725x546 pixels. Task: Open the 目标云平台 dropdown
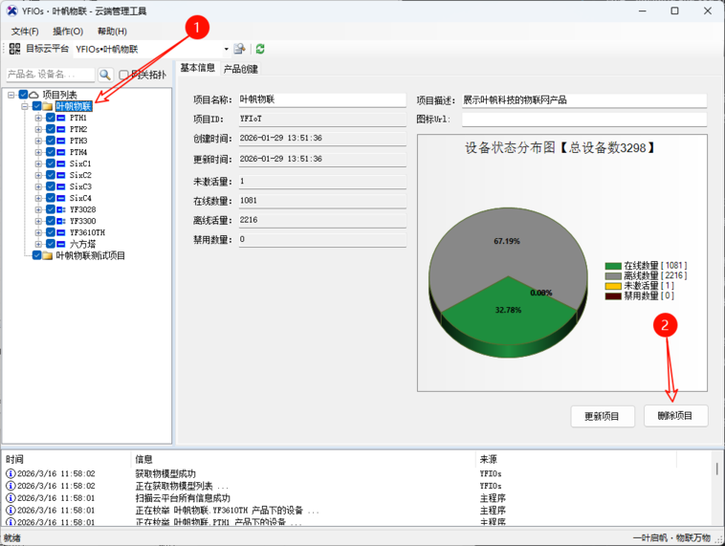click(x=226, y=49)
